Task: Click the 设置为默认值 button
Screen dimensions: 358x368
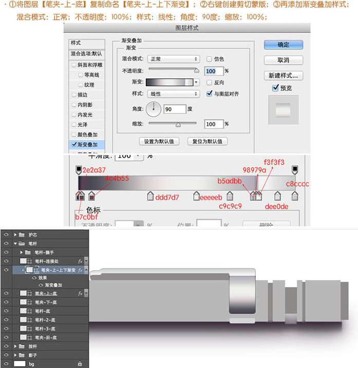Action: pos(159,141)
